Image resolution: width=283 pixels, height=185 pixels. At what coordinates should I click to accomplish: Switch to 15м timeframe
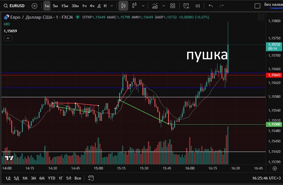coord(65,6)
